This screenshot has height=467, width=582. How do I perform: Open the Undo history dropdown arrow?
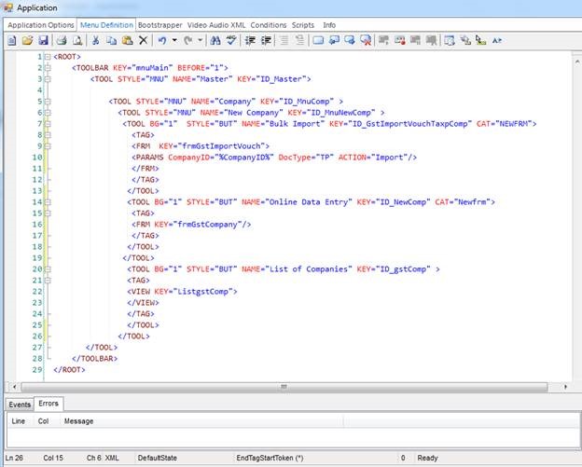[x=174, y=40]
